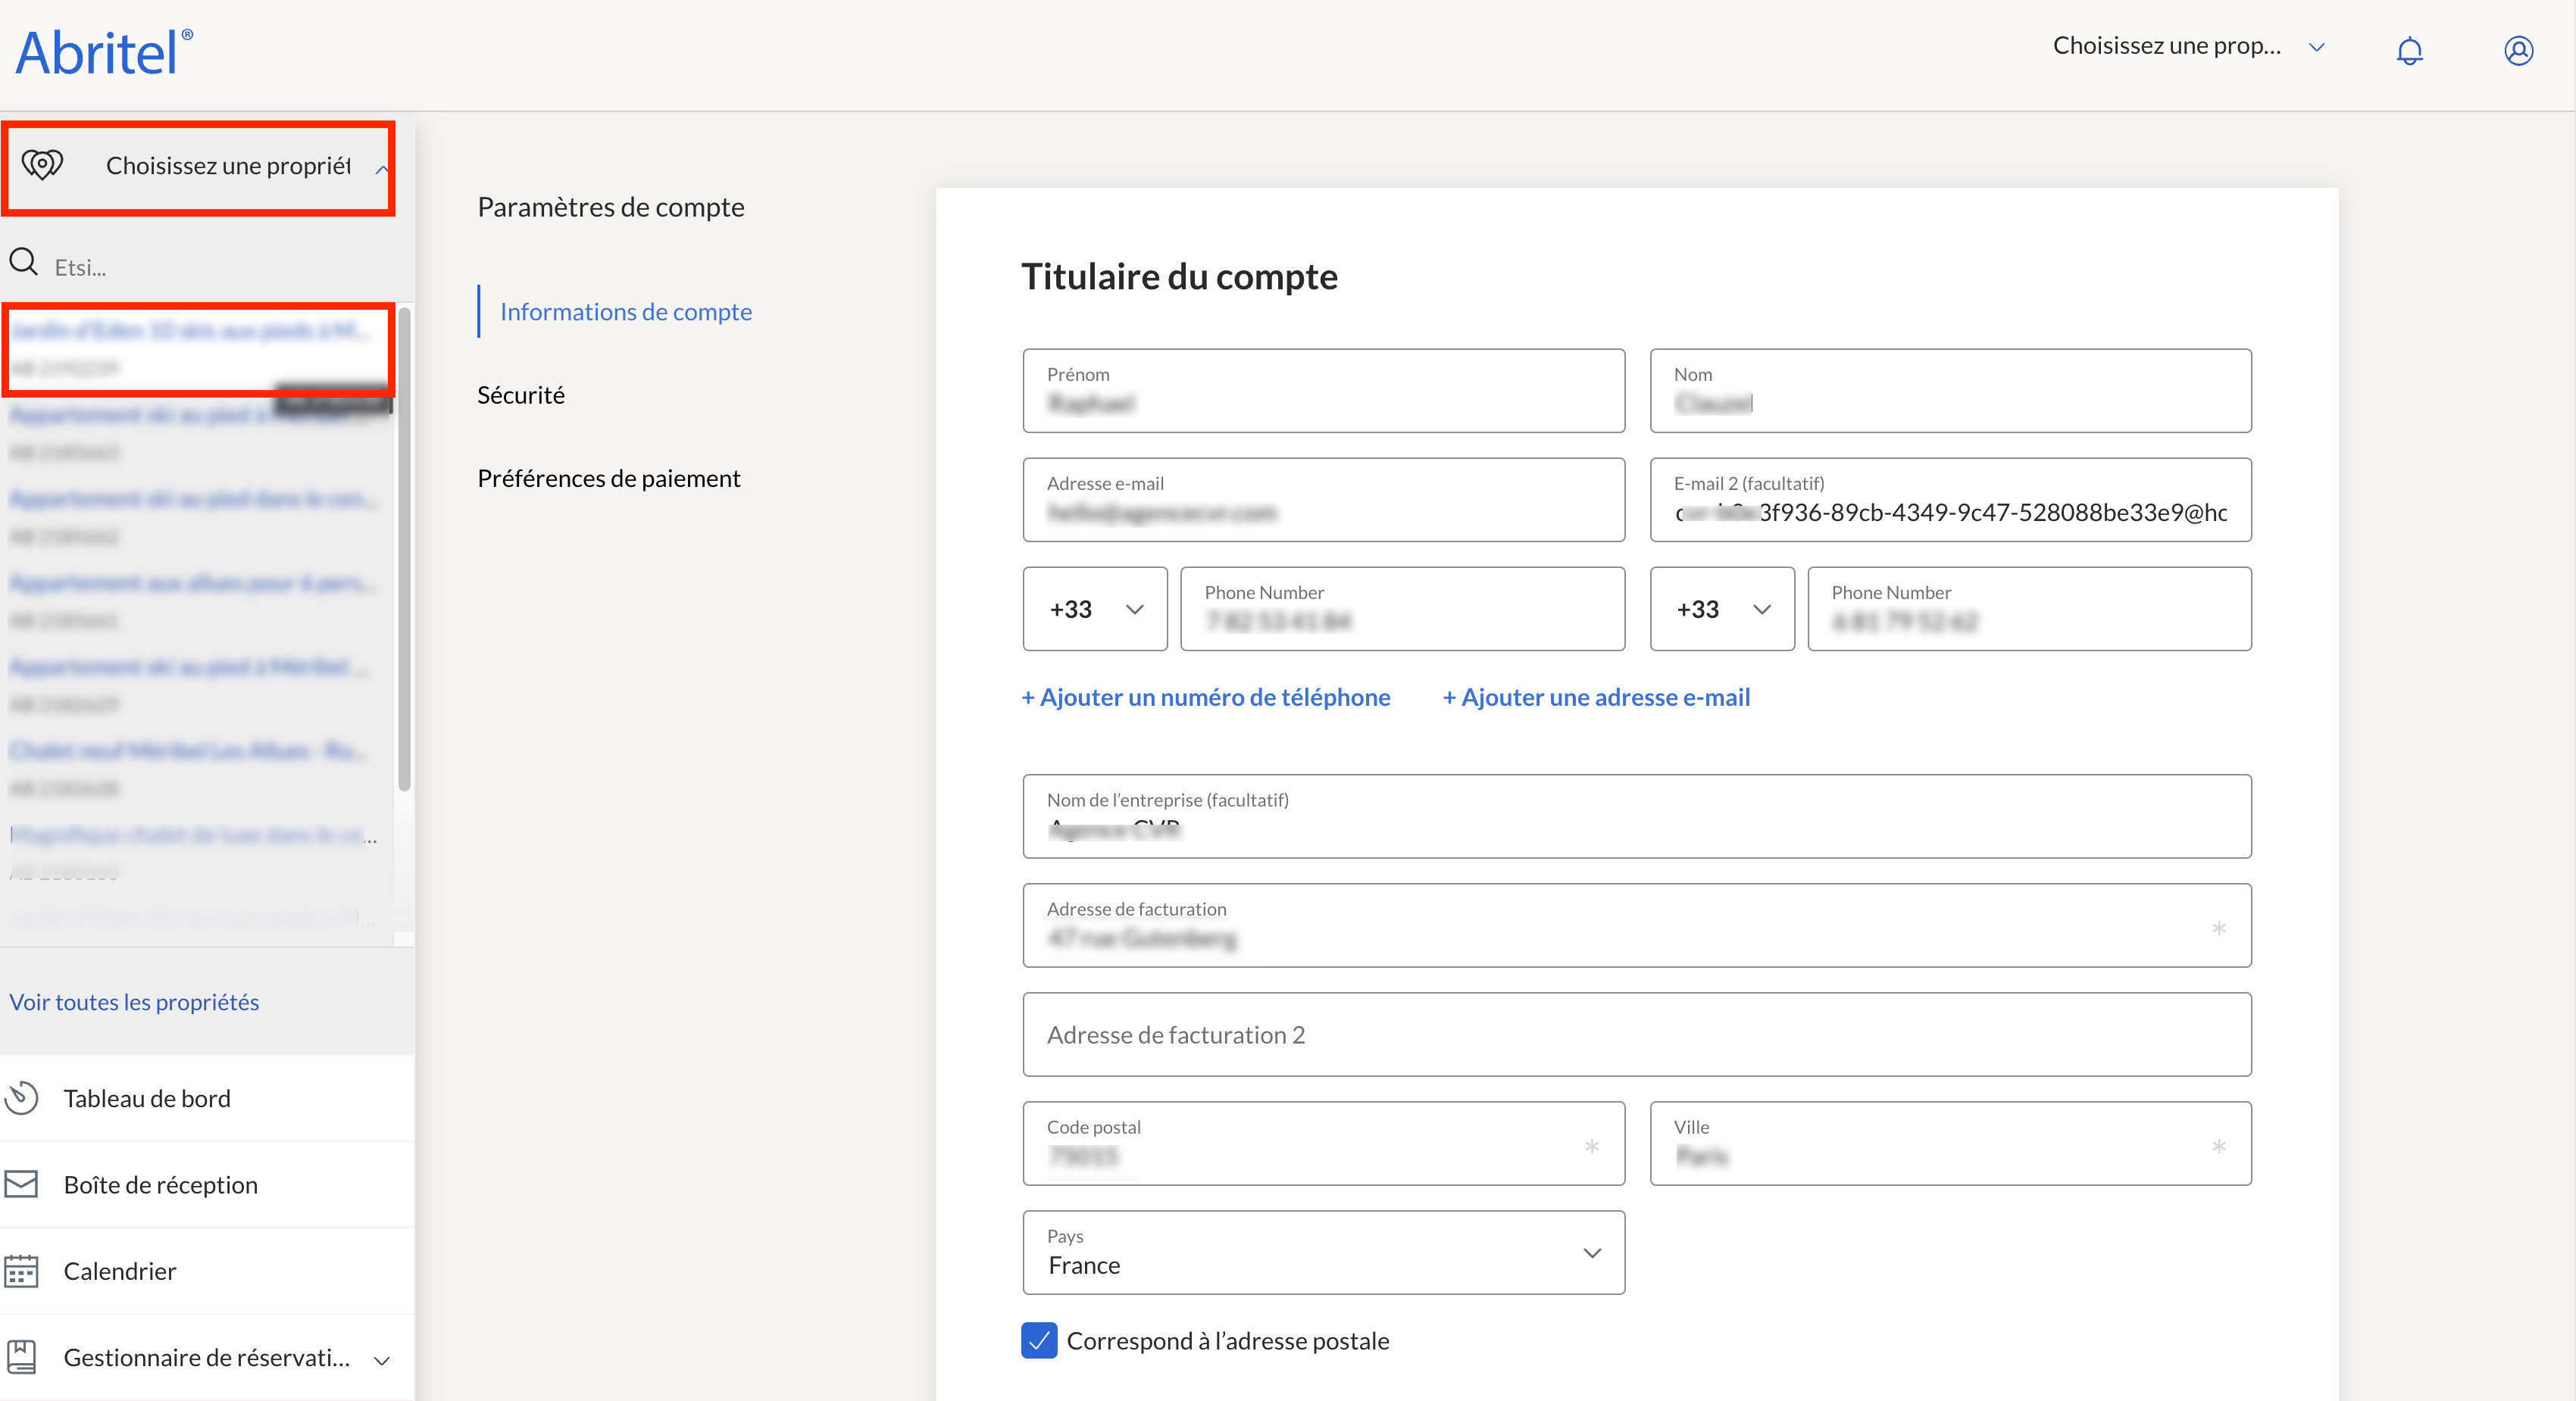Uncheck Correspond à l'adresse postale checkbox

(1039, 1340)
